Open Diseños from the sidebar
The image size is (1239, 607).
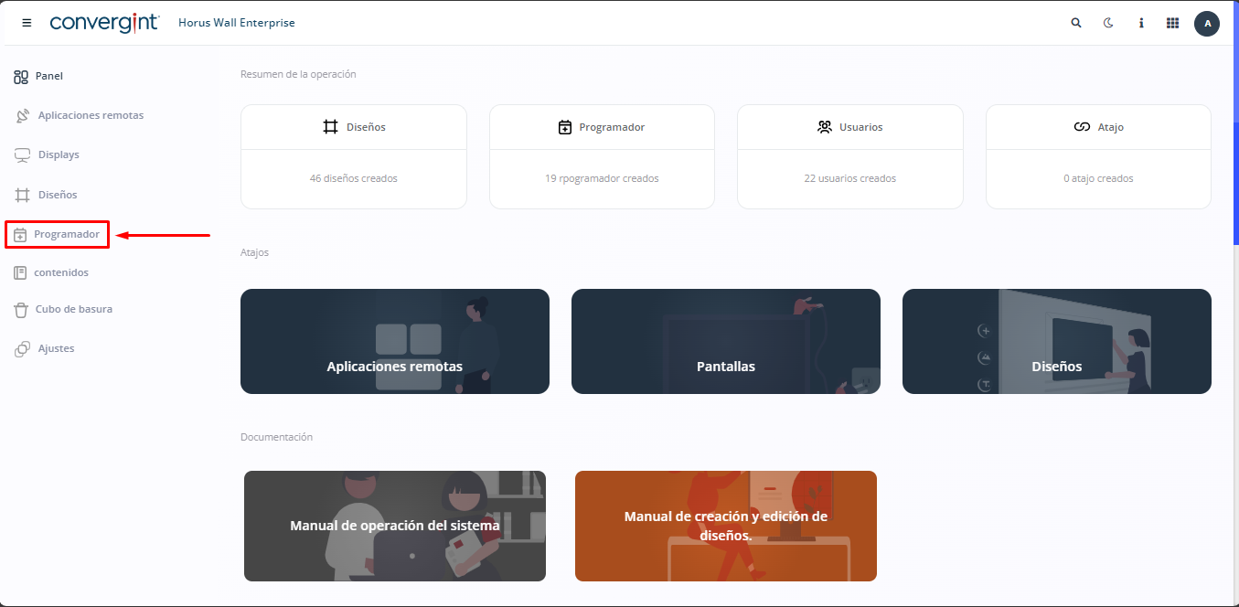(57, 195)
